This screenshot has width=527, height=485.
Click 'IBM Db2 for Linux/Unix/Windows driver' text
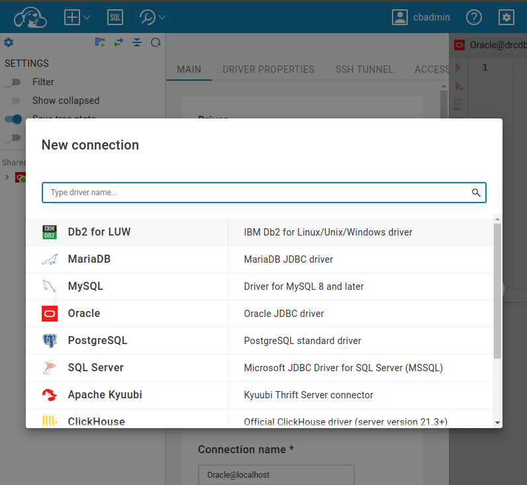(328, 232)
